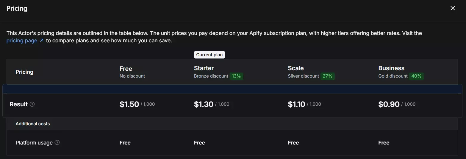Select the Free plan column header
Image resolution: width=466 pixels, height=159 pixels.
pyautogui.click(x=126, y=69)
